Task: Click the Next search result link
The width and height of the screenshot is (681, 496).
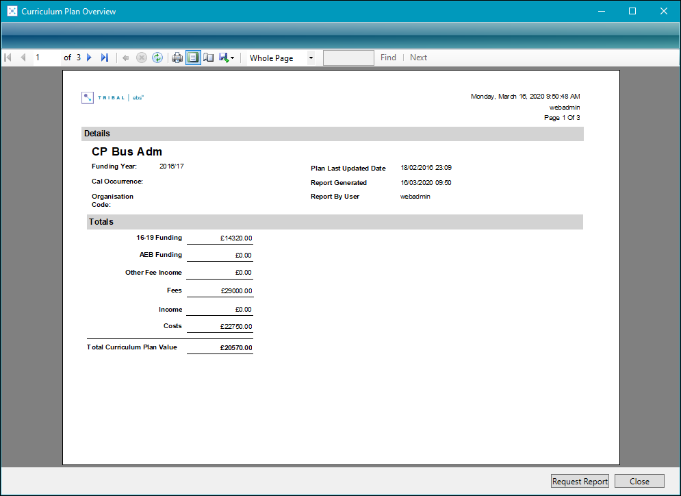Action: pyautogui.click(x=418, y=58)
